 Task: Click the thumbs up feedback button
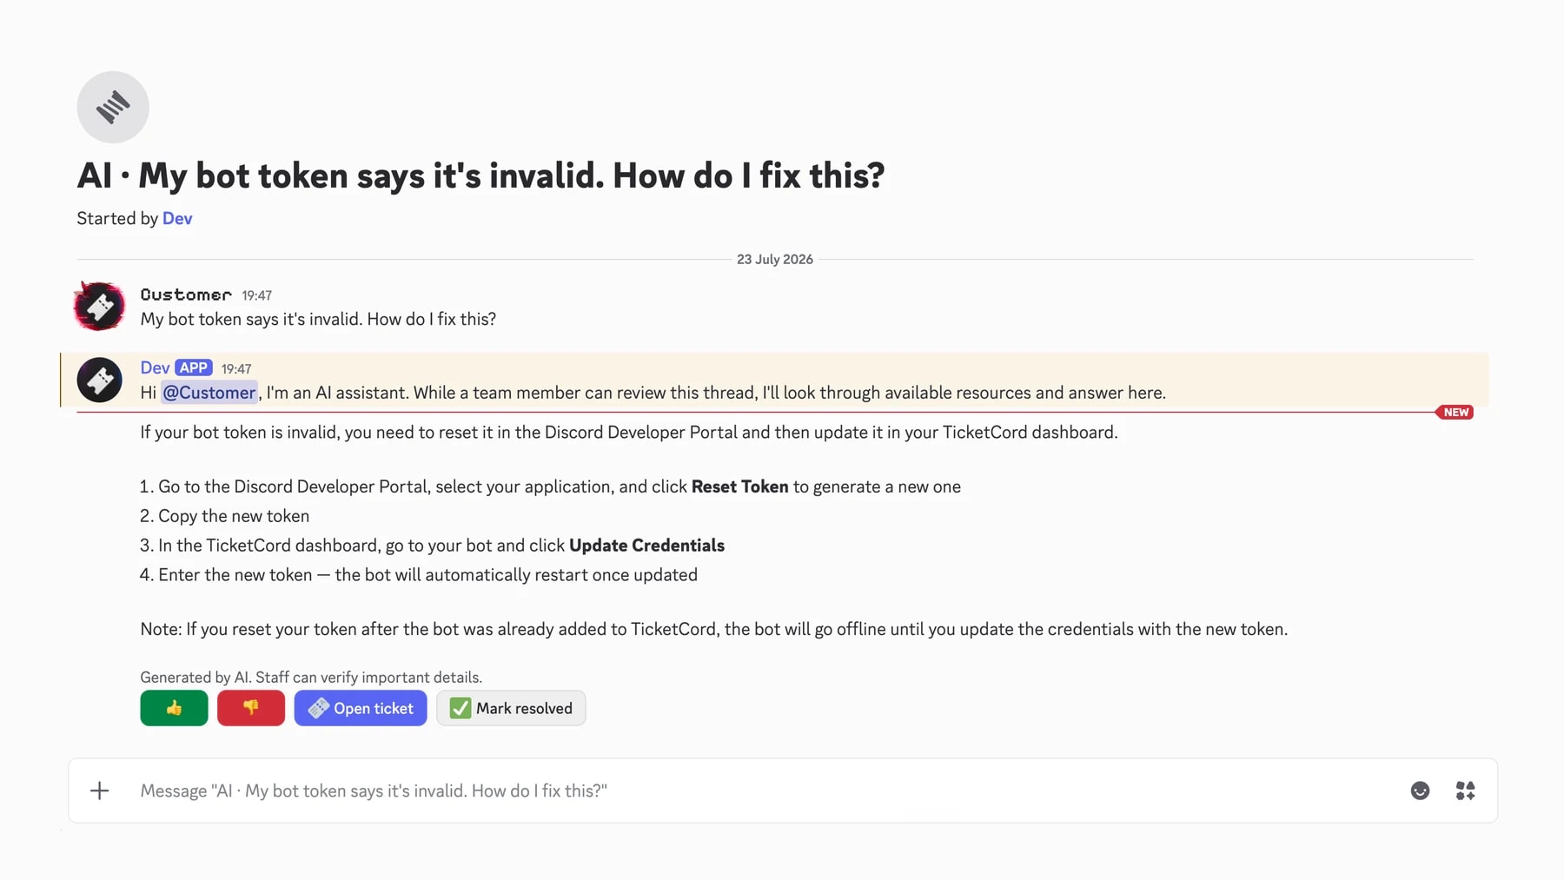tap(174, 708)
